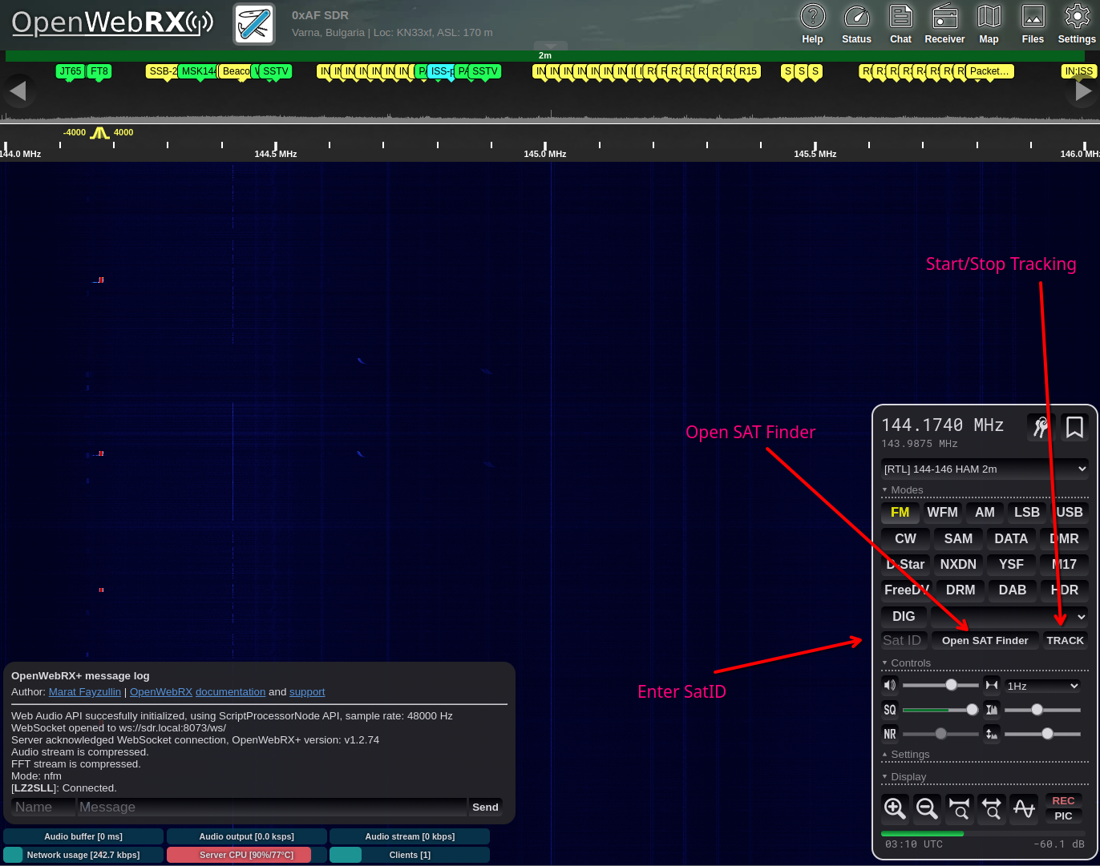This screenshot has height=866, width=1100.
Task: Select YSF digital voice mode
Action: pyautogui.click(x=1011, y=565)
